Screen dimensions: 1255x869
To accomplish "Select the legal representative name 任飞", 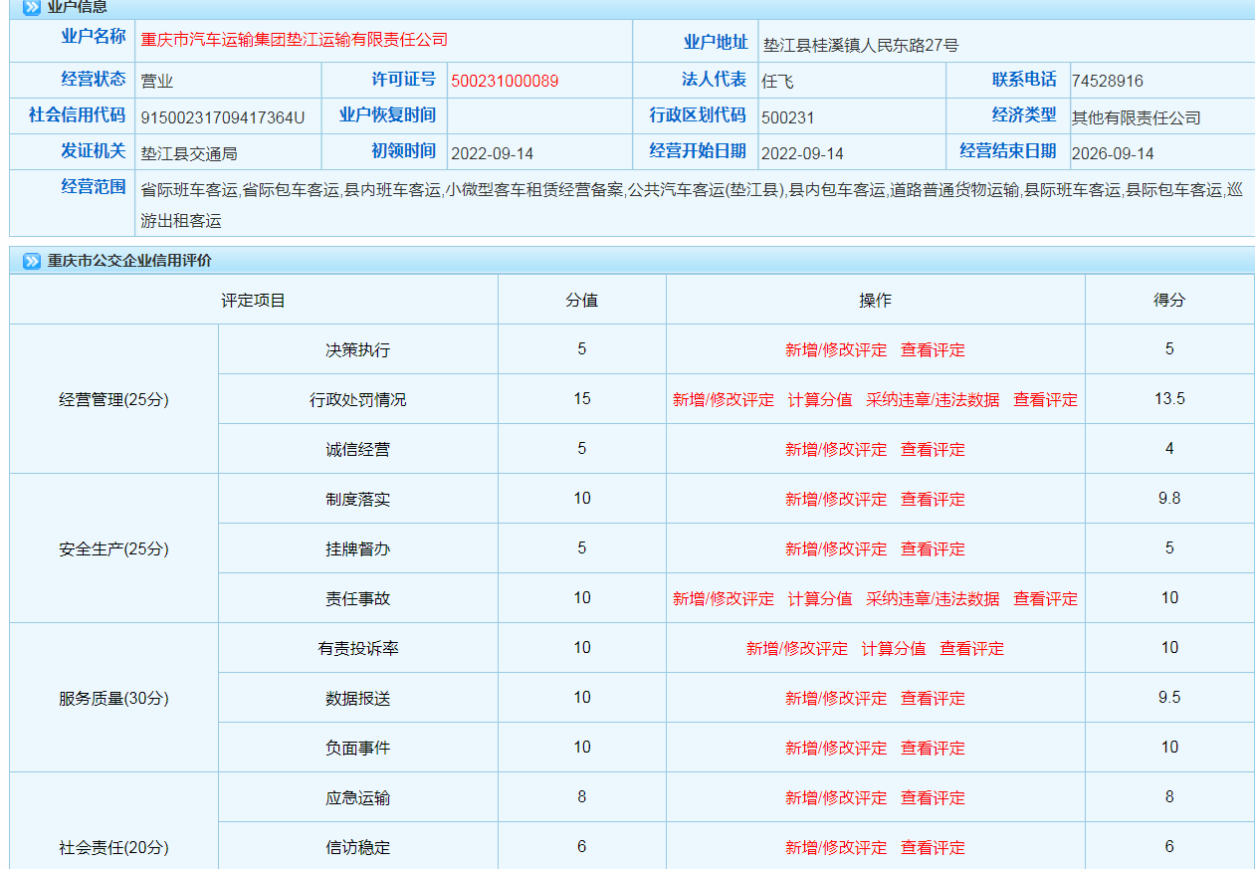I will 777,81.
